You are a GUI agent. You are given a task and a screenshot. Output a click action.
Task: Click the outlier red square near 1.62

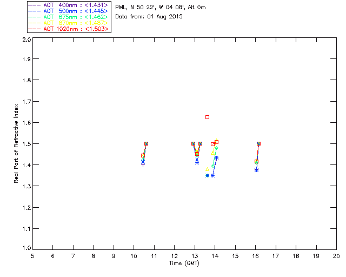pyautogui.click(x=207, y=117)
